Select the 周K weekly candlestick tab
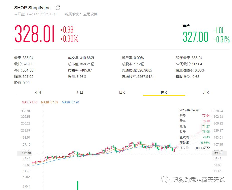The image size is (232, 190). 164,92
